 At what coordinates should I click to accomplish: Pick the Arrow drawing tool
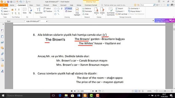(59, 11)
